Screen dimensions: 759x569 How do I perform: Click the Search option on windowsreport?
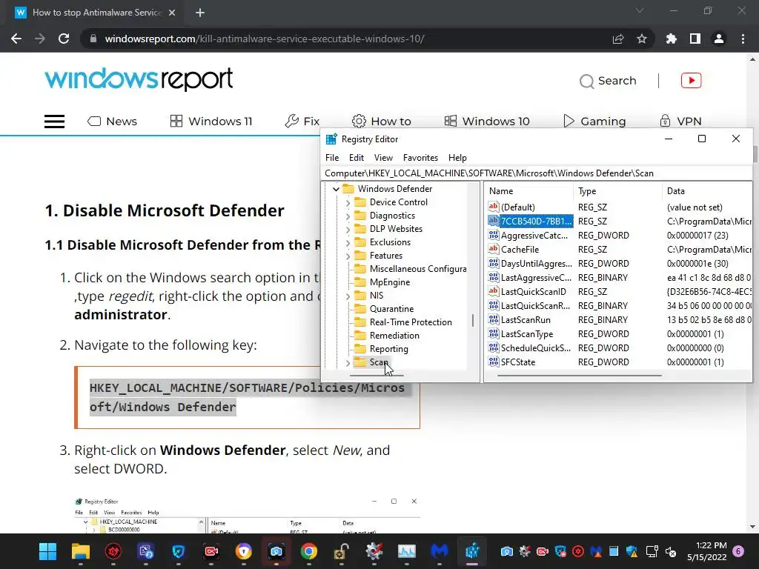click(x=608, y=81)
